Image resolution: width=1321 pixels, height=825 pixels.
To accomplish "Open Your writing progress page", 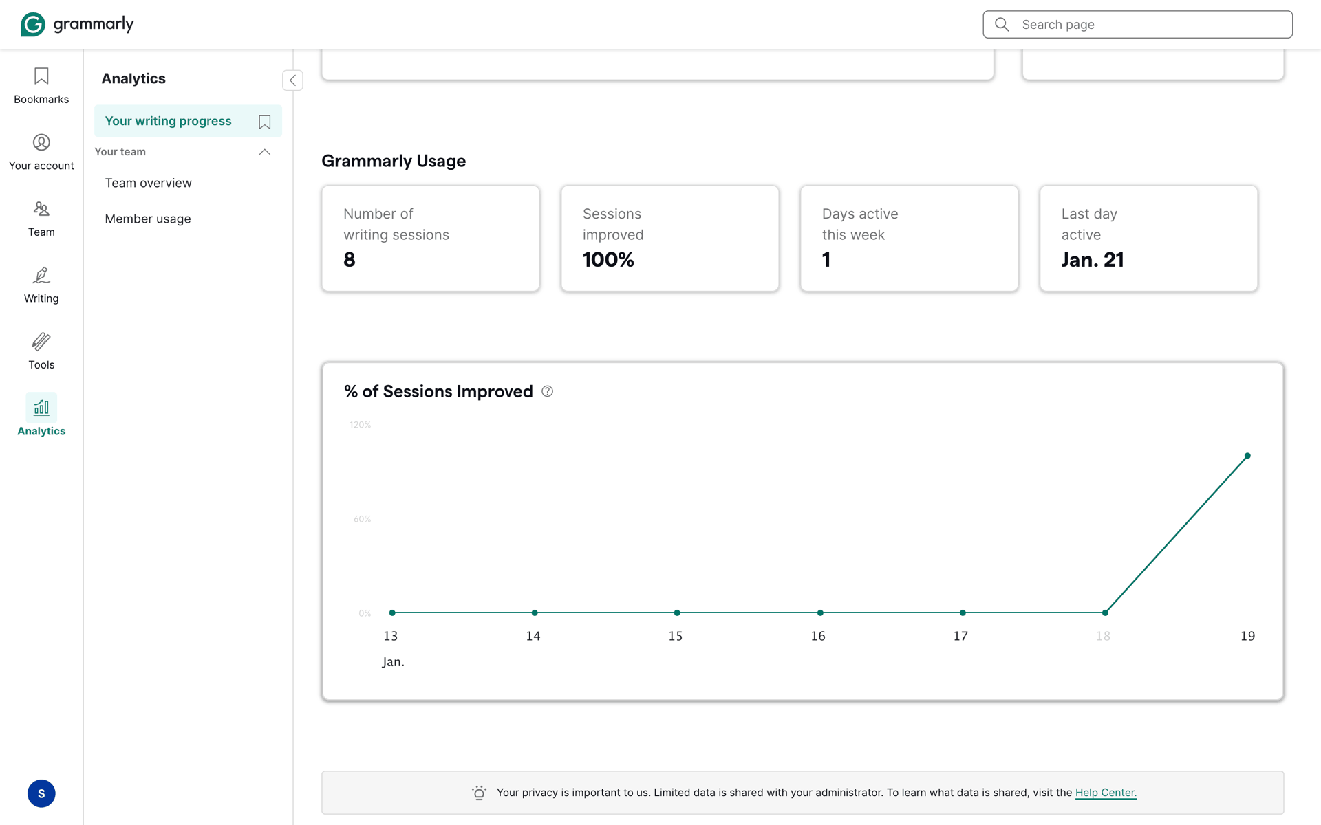I will click(x=188, y=121).
